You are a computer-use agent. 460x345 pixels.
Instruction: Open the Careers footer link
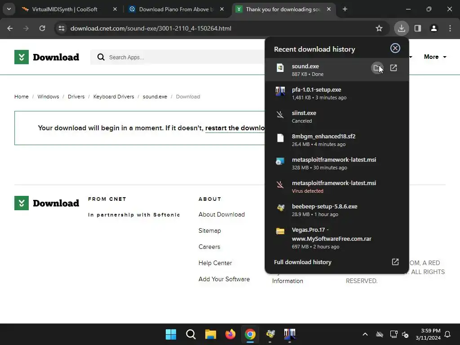point(209,247)
